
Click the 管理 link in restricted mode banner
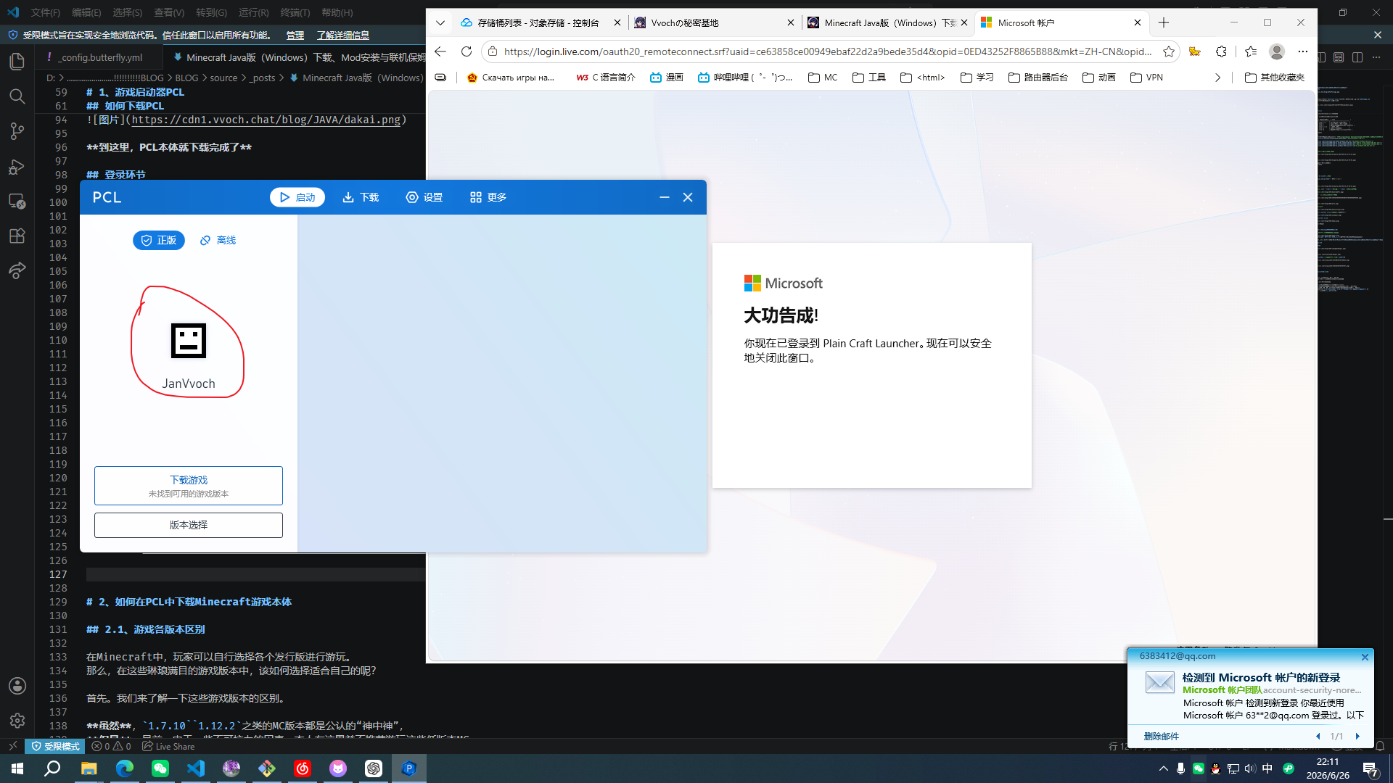pyautogui.click(x=295, y=35)
